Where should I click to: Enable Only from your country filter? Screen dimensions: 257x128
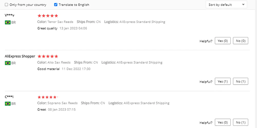click(7, 5)
